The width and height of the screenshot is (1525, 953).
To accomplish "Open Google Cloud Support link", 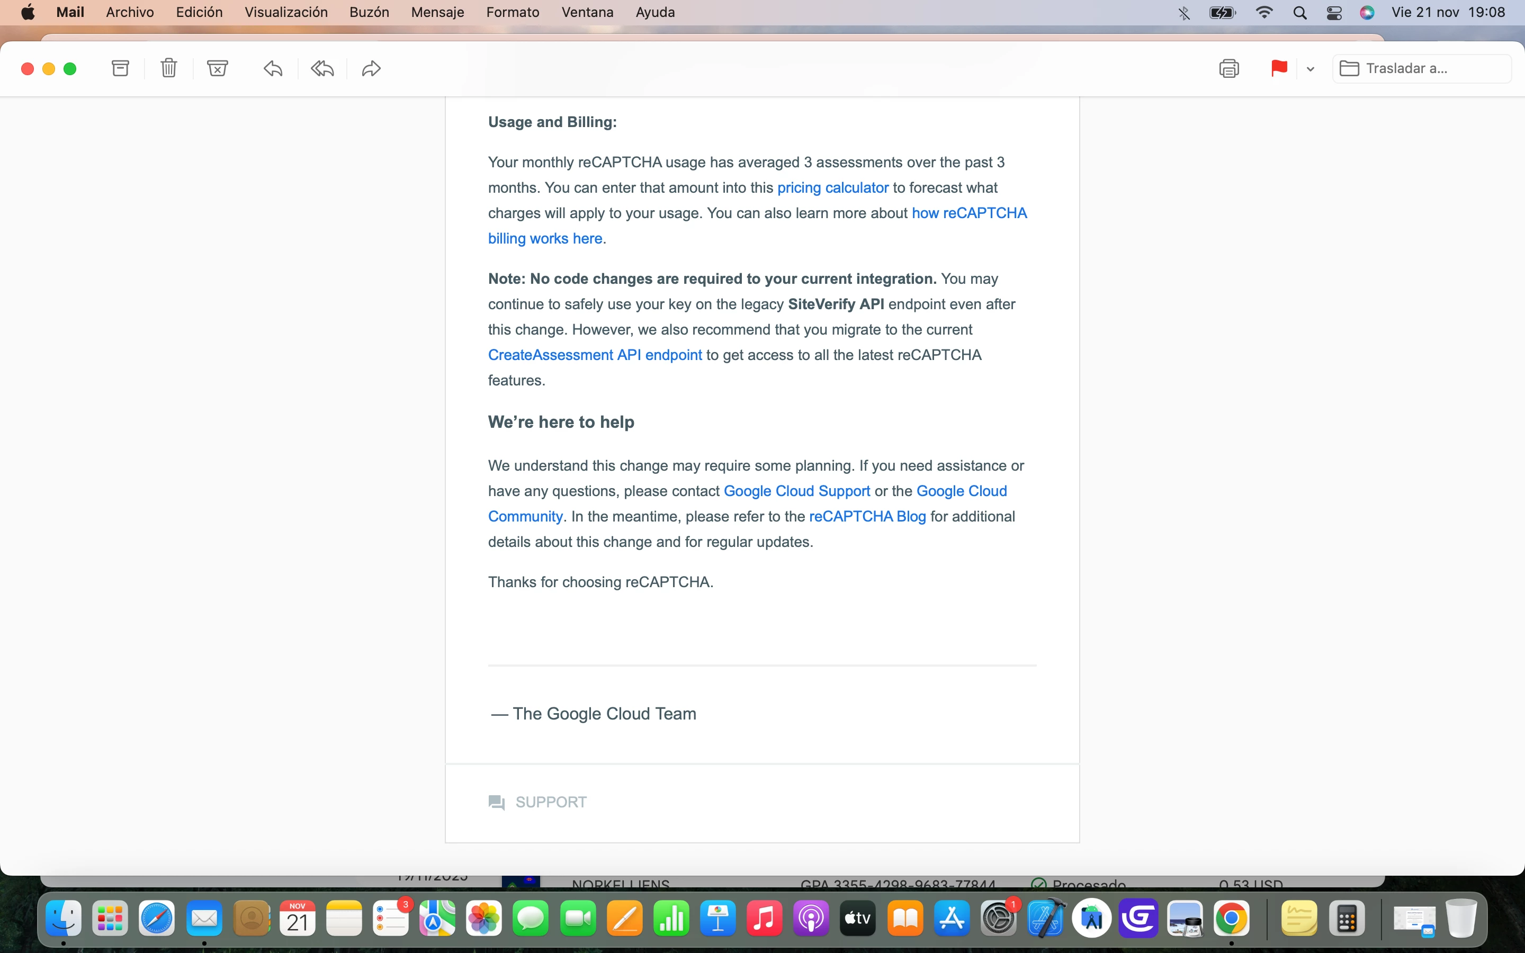I will click(x=796, y=491).
